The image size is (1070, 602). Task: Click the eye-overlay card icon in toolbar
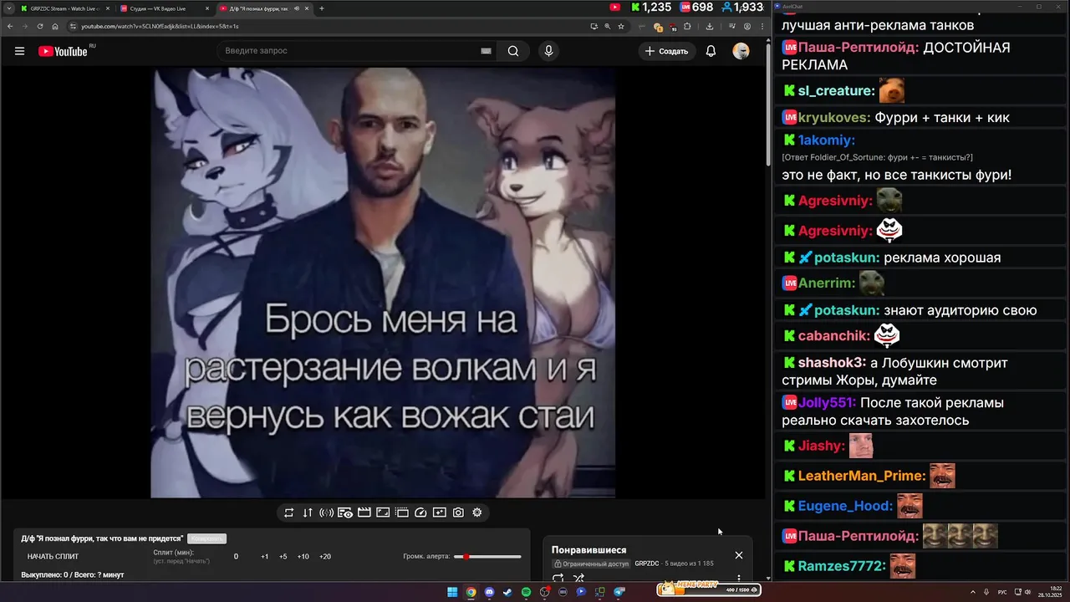click(345, 513)
